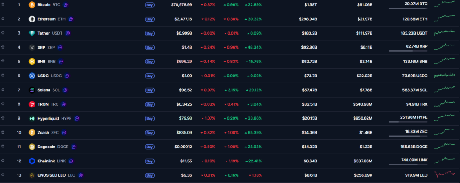Click the Solana logo icon

[x=32, y=90]
